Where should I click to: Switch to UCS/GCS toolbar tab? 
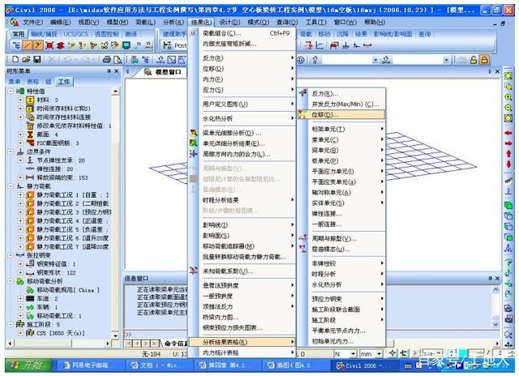[x=75, y=34]
